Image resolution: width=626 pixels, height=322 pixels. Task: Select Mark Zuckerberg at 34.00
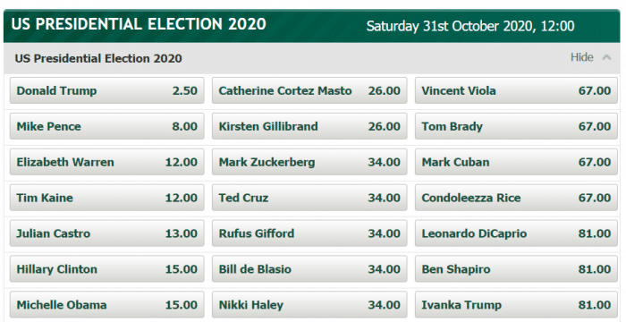pos(309,162)
